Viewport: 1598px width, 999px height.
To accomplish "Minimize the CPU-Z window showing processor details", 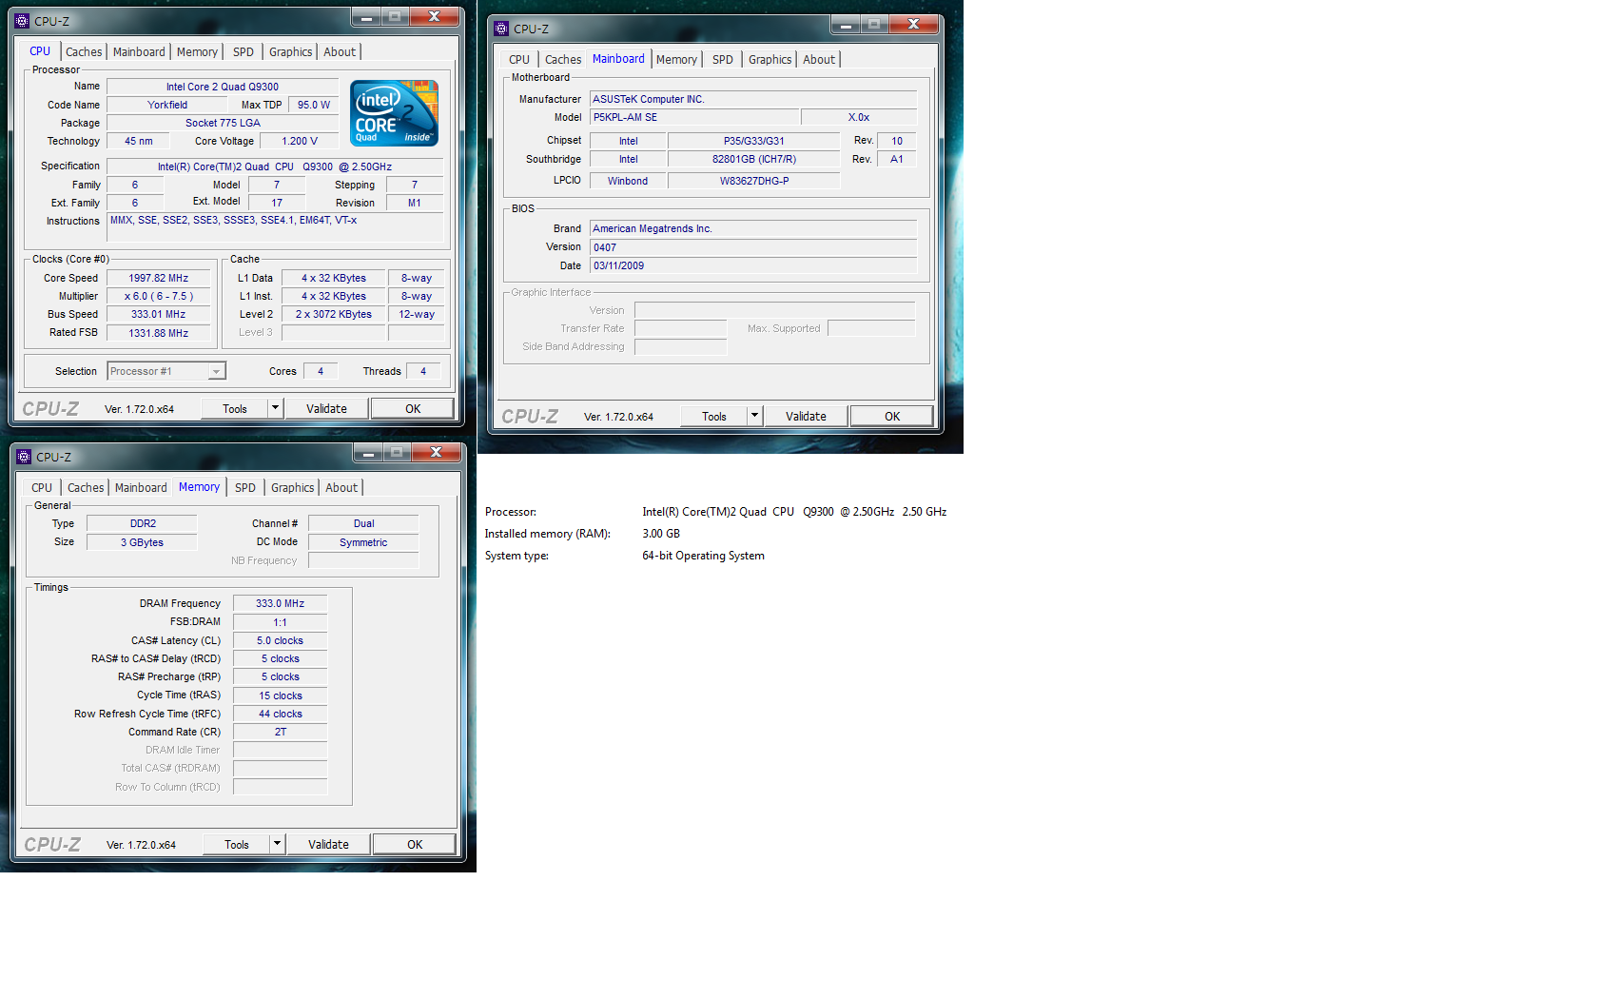I will pos(366,16).
